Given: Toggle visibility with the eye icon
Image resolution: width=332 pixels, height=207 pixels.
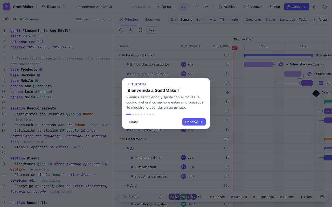Looking at the screenshot, I should click(322, 197).
